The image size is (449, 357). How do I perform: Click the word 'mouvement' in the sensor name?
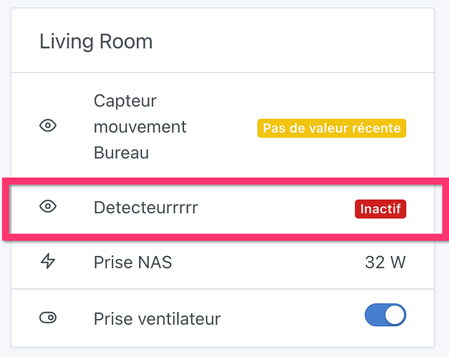[x=140, y=127]
